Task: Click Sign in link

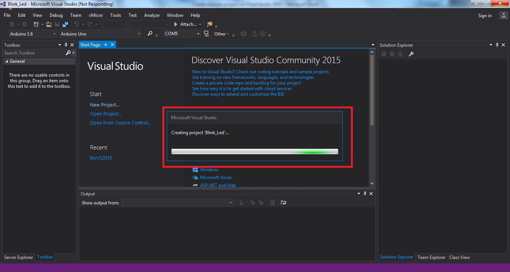Action: click(x=485, y=15)
